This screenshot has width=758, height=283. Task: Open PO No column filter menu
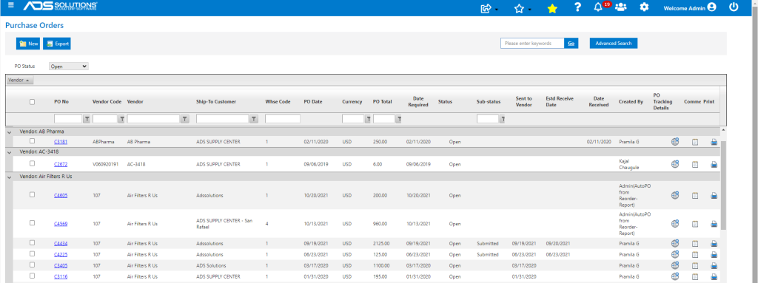click(x=87, y=119)
